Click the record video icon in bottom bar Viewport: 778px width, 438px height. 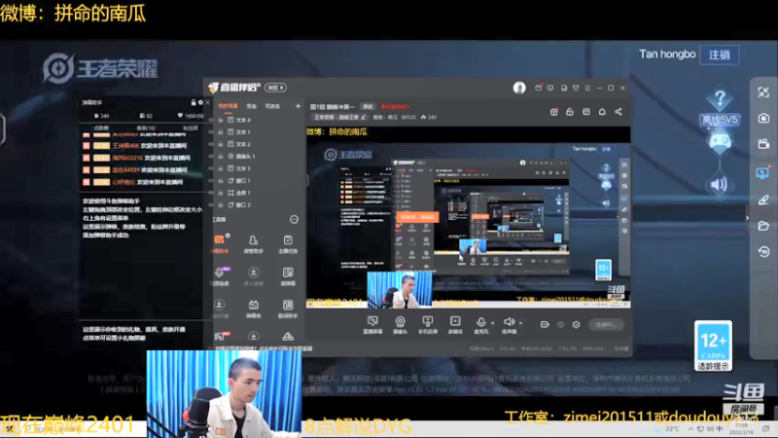click(x=545, y=325)
